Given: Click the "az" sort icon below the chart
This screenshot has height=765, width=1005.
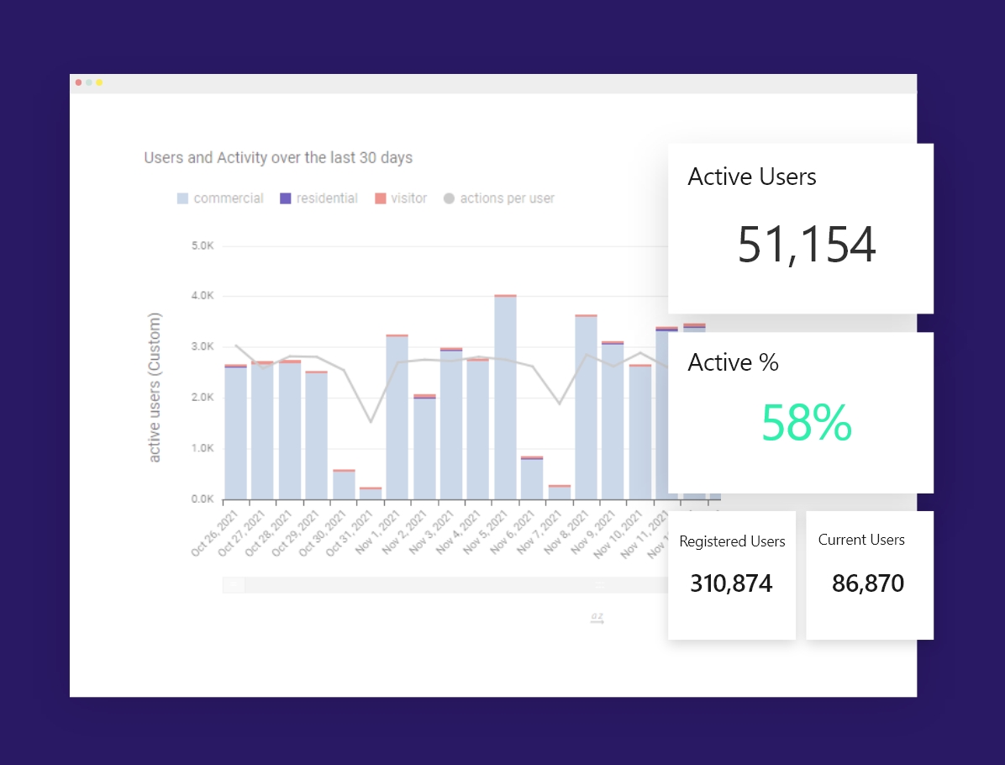Looking at the screenshot, I should pyautogui.click(x=597, y=616).
